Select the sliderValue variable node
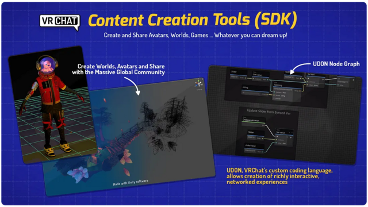 pos(254,148)
